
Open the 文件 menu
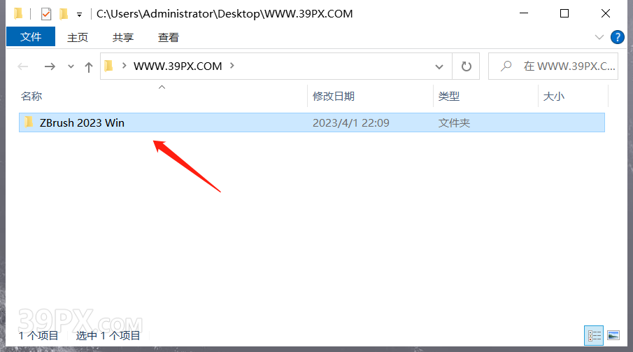(x=31, y=37)
